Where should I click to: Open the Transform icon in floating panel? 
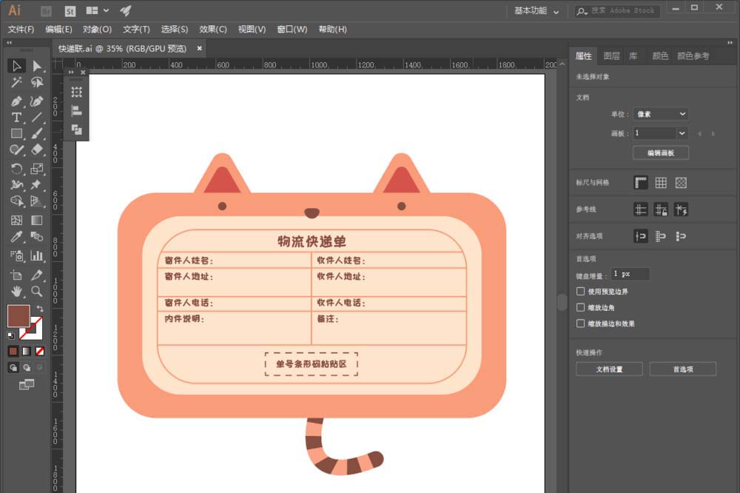[76, 92]
